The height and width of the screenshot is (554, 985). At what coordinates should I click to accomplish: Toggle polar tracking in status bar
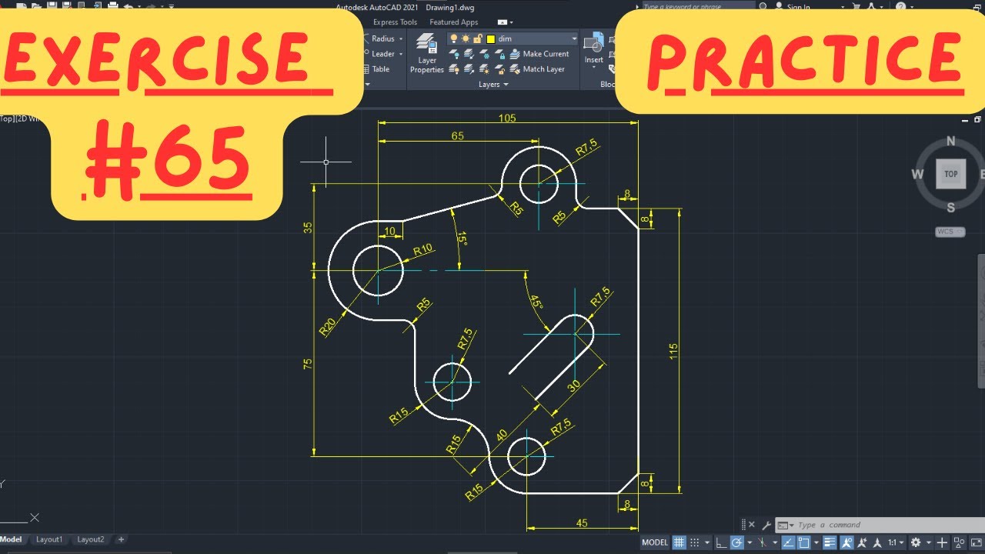(737, 542)
